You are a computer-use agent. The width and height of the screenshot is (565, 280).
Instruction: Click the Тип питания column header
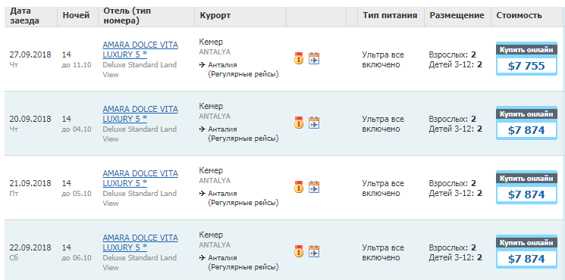[390, 15]
